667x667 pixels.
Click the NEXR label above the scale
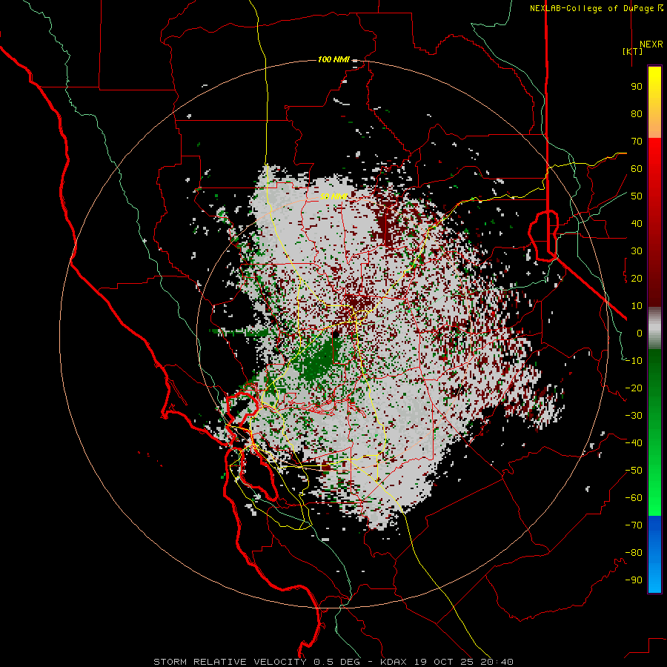click(x=651, y=44)
